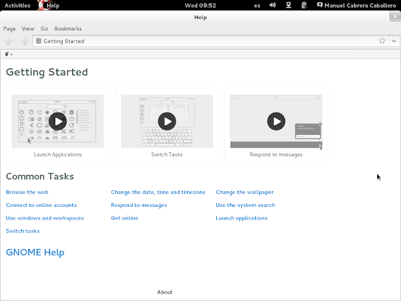Open Respond to messages link in Common Tasks
401x301 pixels.
coord(139,205)
